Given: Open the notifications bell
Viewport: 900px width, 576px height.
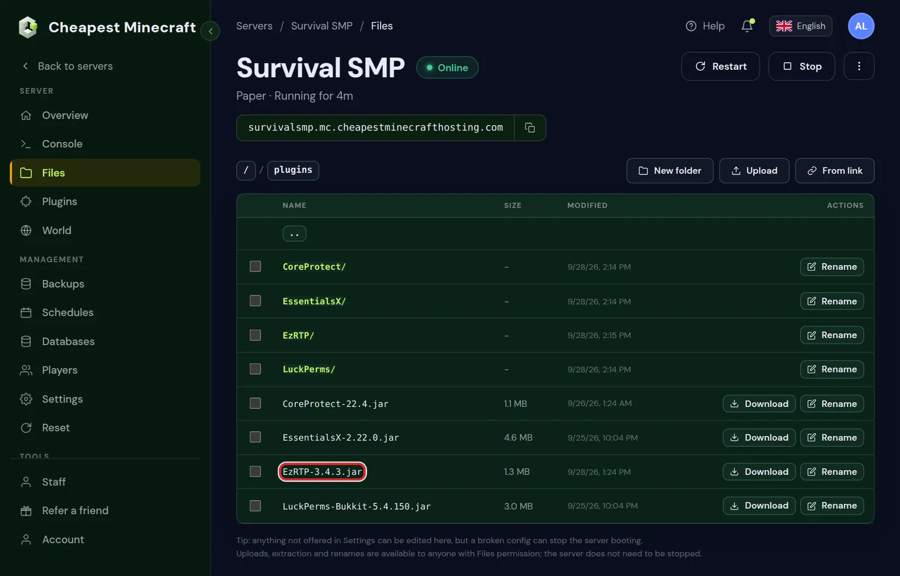Looking at the screenshot, I should coord(747,26).
